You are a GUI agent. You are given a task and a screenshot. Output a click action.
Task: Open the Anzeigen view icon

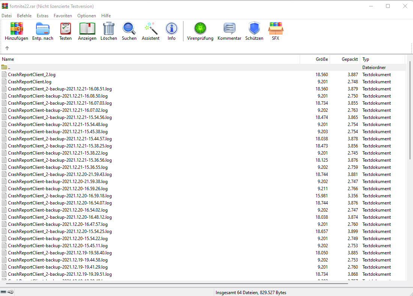(87, 29)
